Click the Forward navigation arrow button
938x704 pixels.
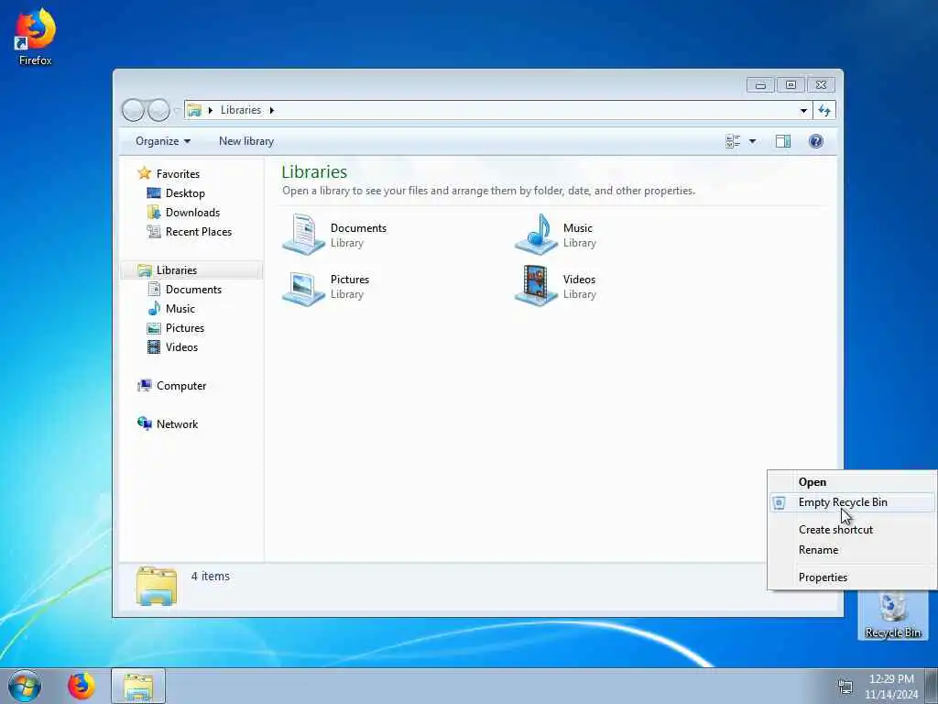click(158, 110)
